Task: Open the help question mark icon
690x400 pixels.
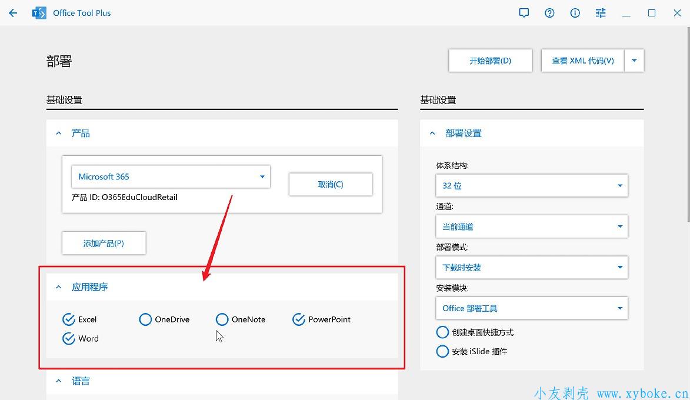Action: [549, 13]
